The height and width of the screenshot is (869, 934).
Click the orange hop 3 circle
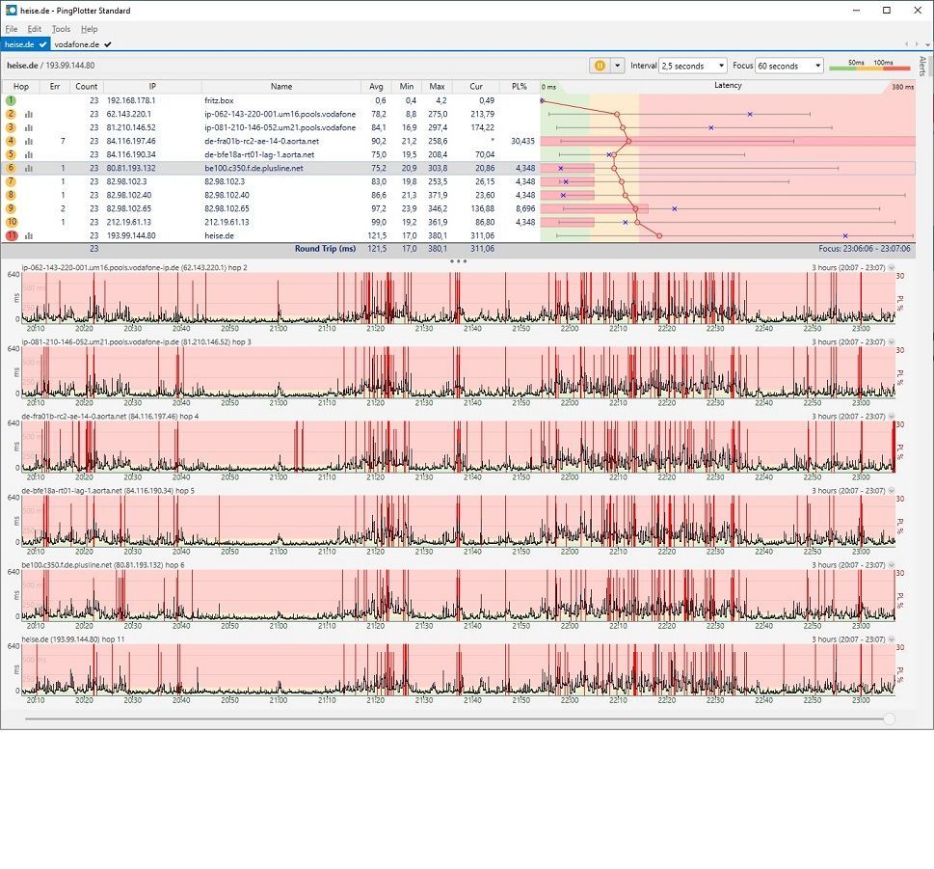pos(11,127)
